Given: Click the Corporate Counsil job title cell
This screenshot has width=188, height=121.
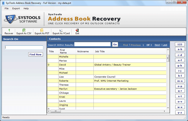Looking at the screenshot, I should click(x=130, y=77).
